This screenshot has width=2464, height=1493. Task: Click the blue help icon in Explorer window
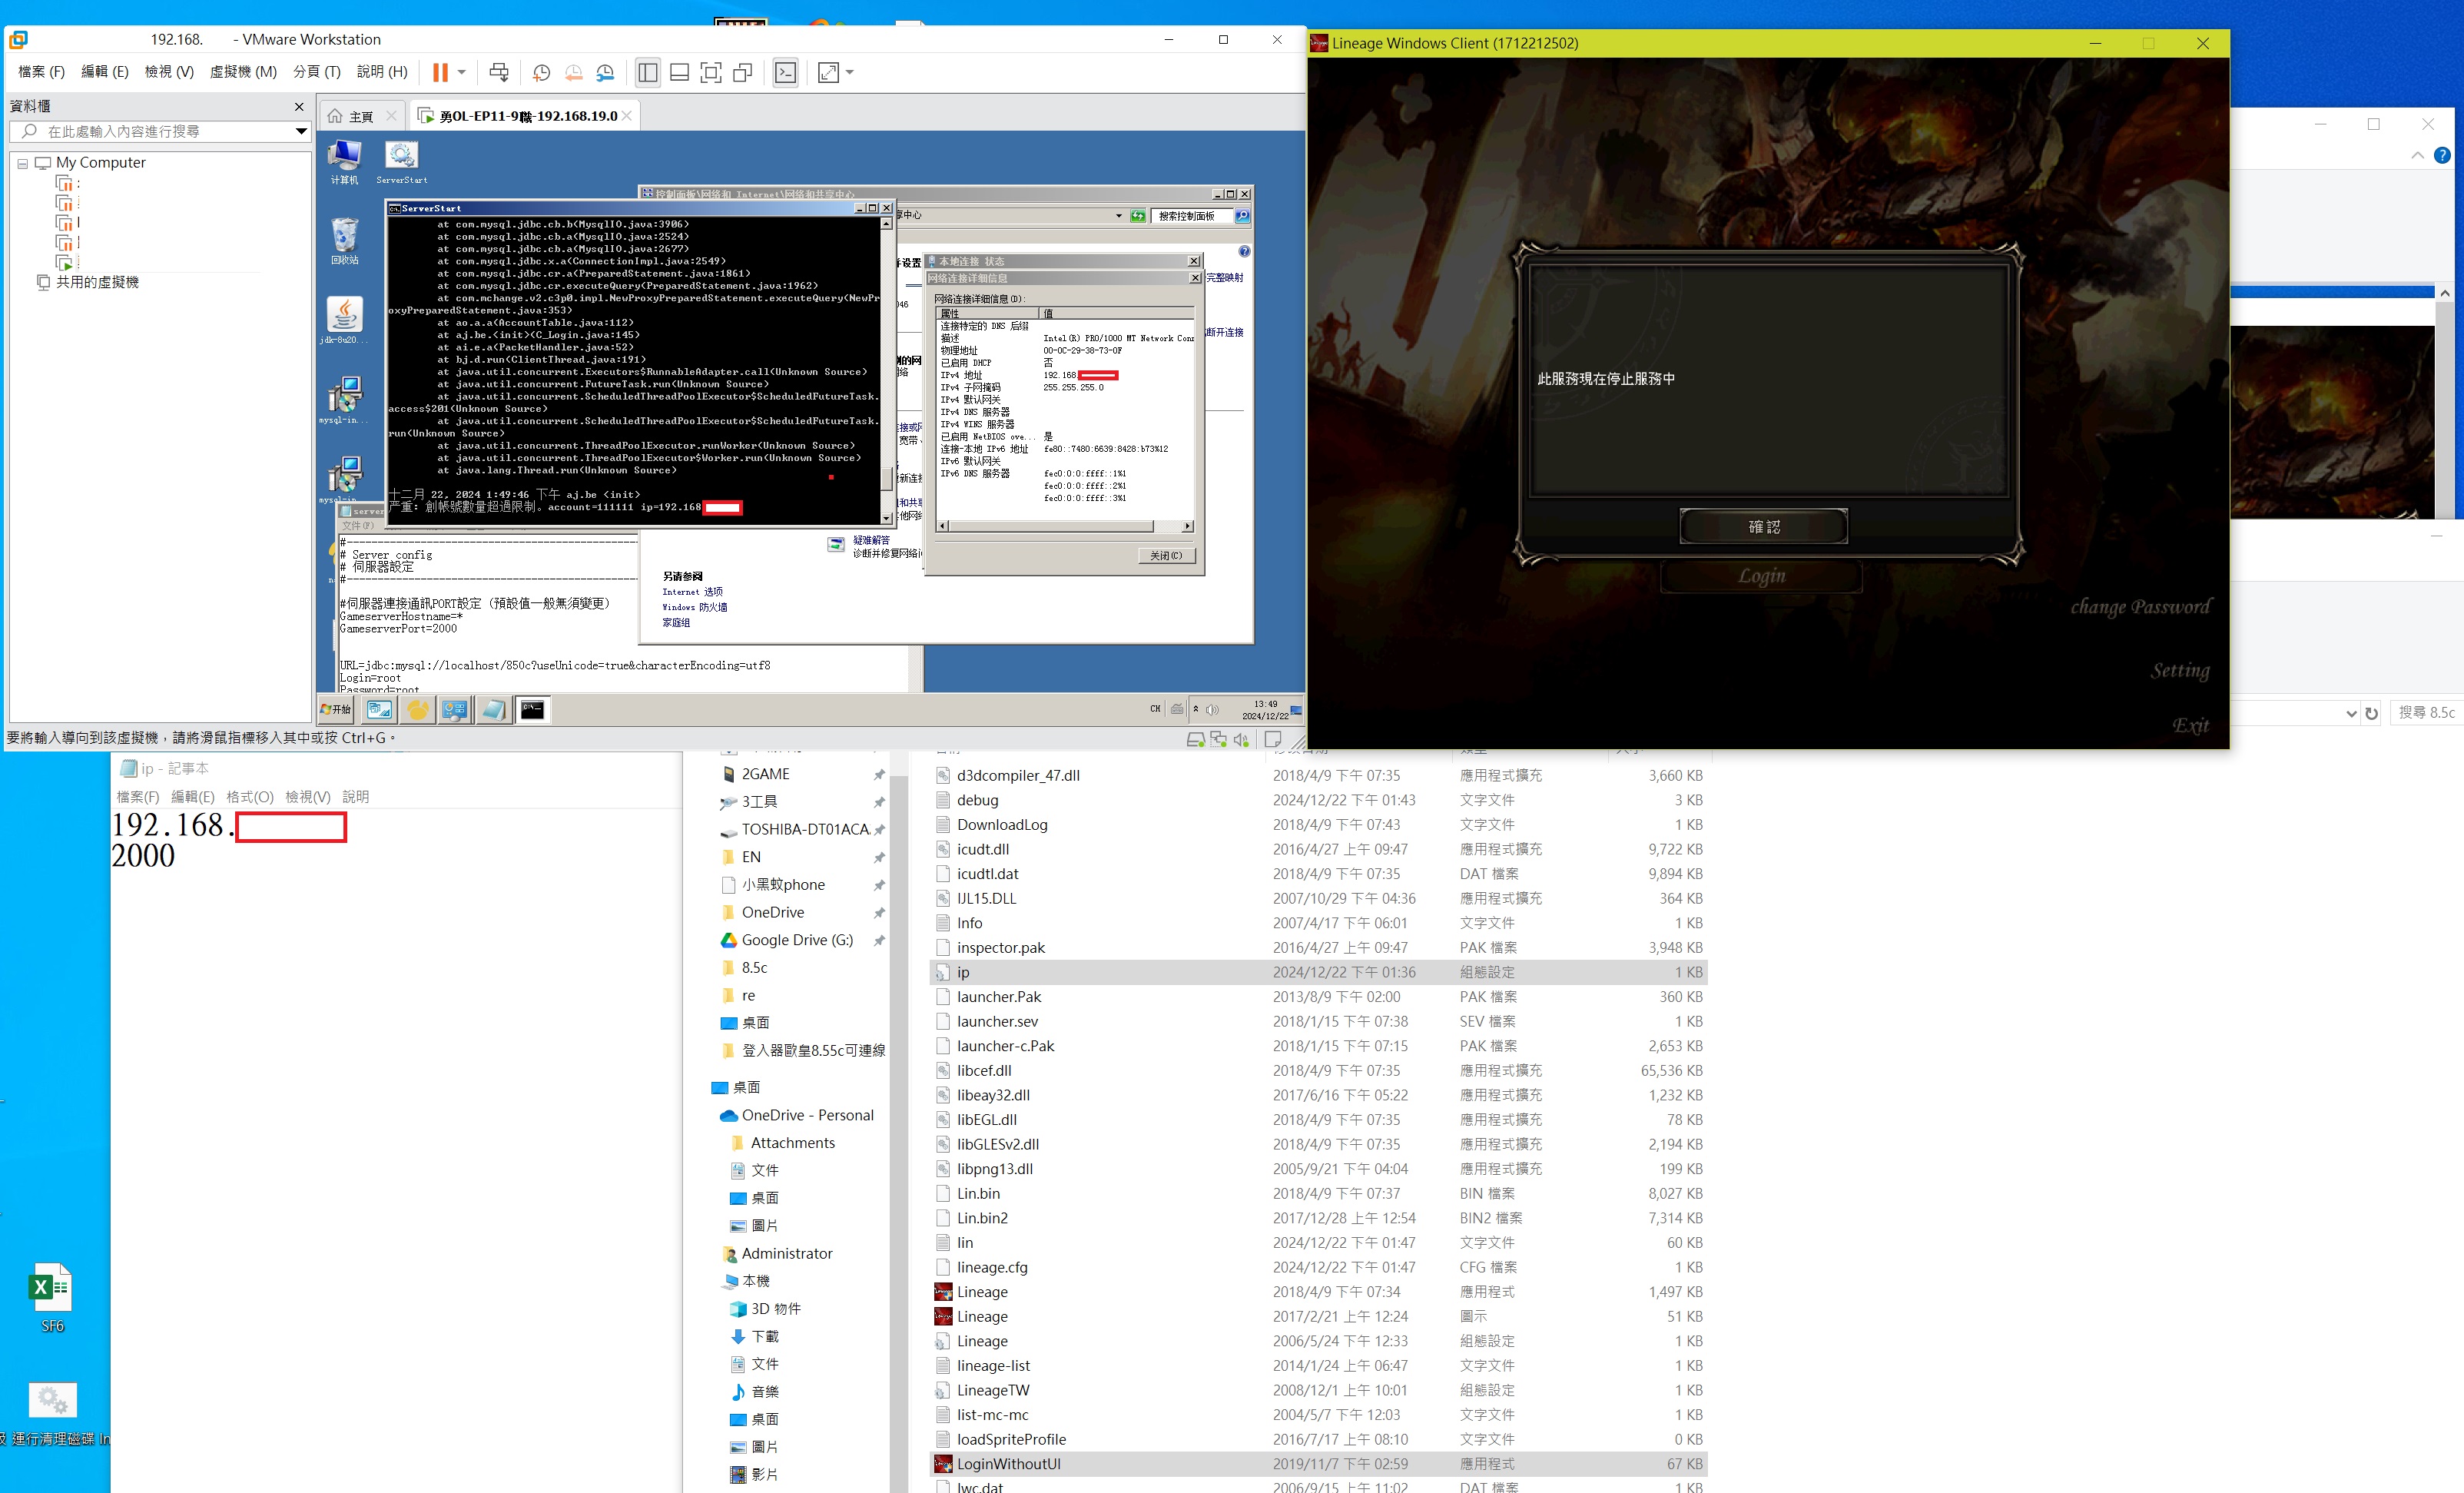pyautogui.click(x=2442, y=155)
